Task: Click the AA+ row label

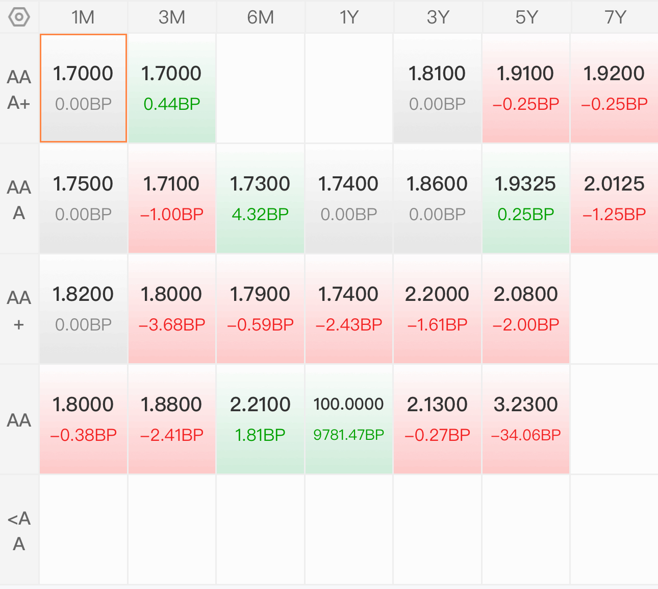Action: (x=19, y=310)
